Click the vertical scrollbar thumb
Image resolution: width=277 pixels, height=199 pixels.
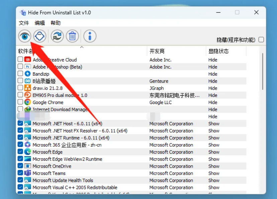pos(263,71)
